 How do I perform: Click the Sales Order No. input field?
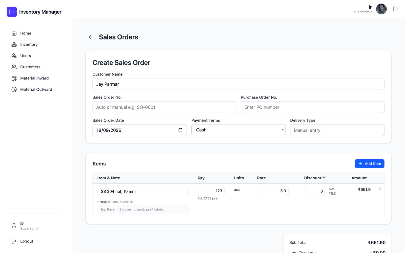click(164, 107)
